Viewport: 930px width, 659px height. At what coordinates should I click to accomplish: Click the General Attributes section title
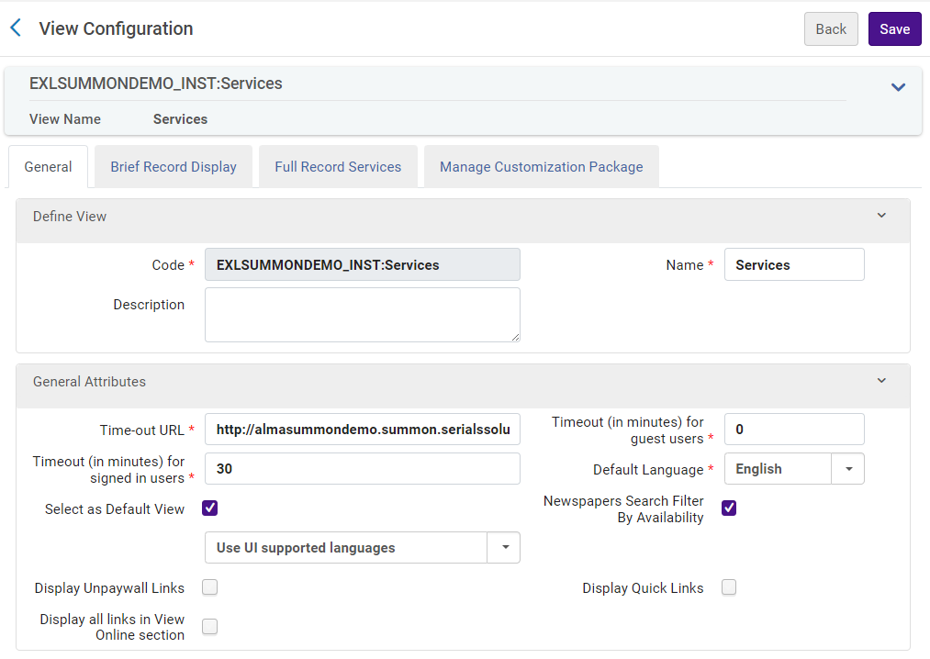pyautogui.click(x=89, y=382)
